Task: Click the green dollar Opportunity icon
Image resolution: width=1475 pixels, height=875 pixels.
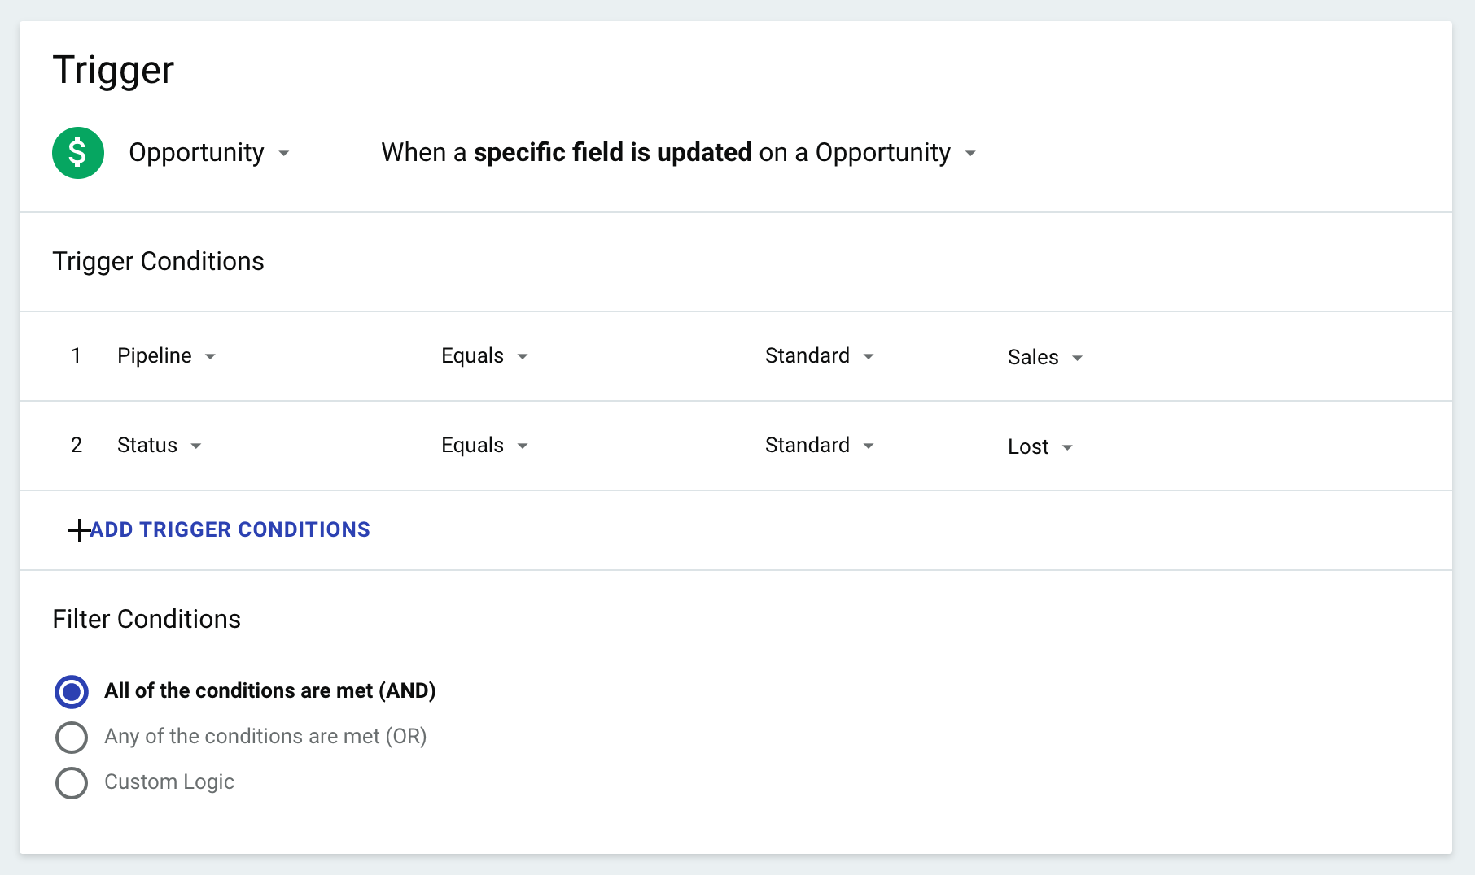Action: [78, 153]
